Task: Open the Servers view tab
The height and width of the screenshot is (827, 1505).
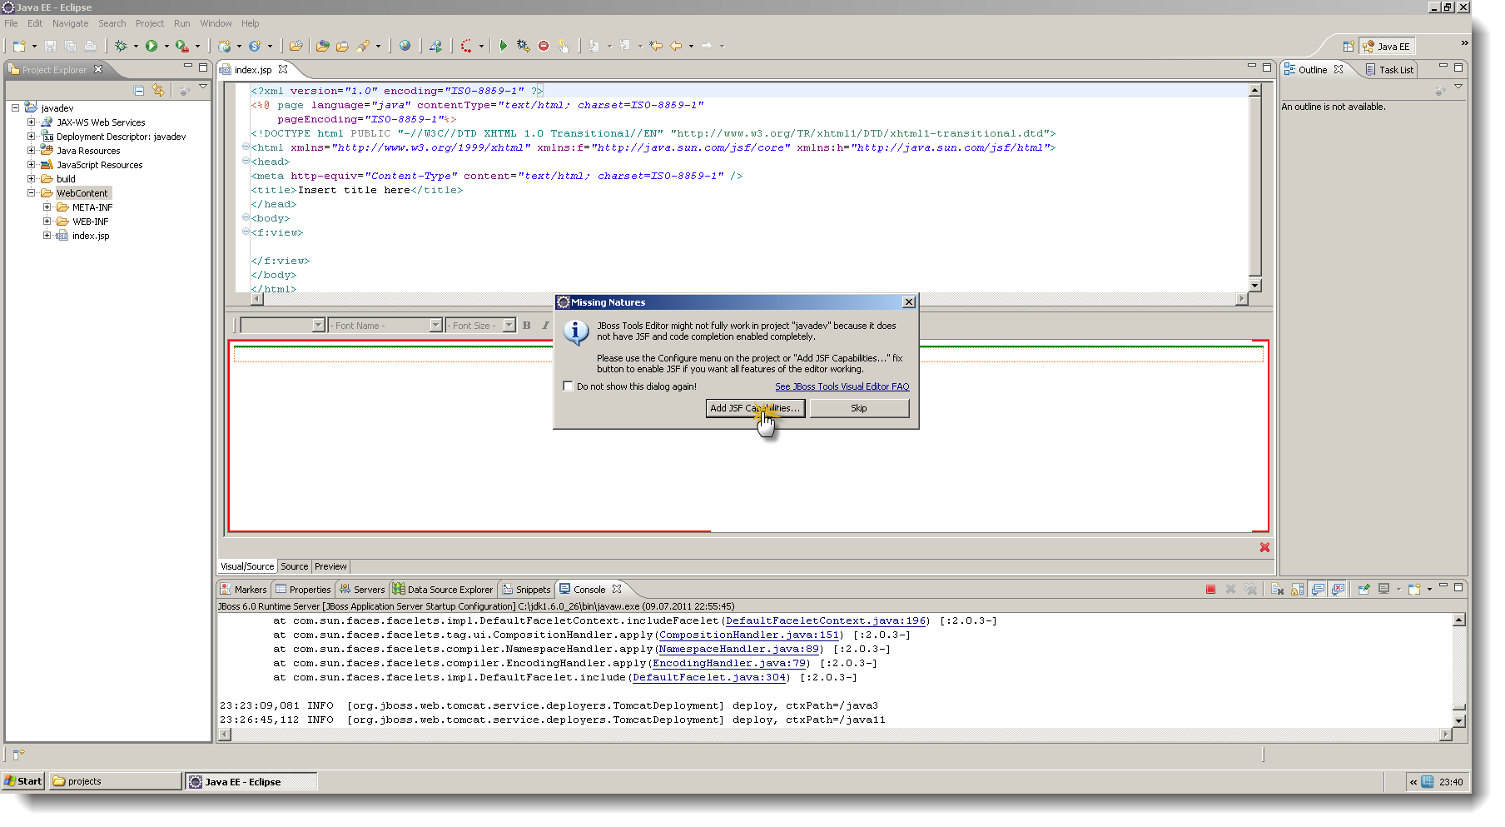Action: click(x=361, y=590)
